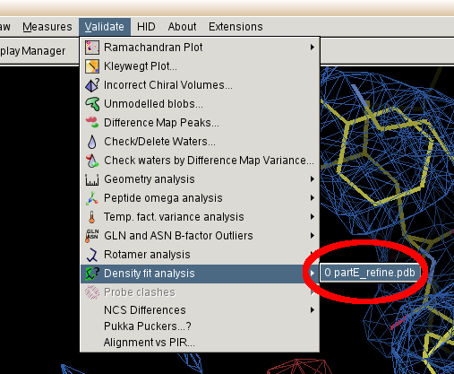Image resolution: width=454 pixels, height=374 pixels.
Task: Click the Ramachandran Plot icon
Action: (x=92, y=48)
